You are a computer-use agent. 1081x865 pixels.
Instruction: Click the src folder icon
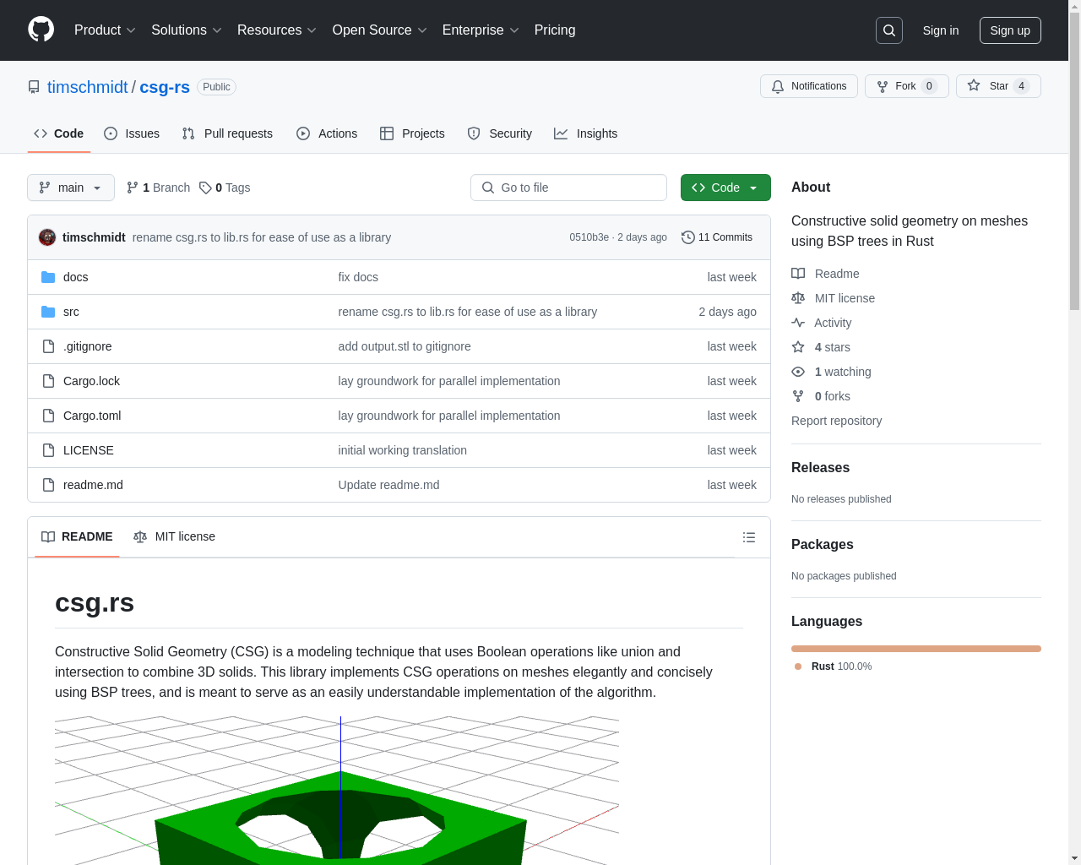(x=48, y=312)
